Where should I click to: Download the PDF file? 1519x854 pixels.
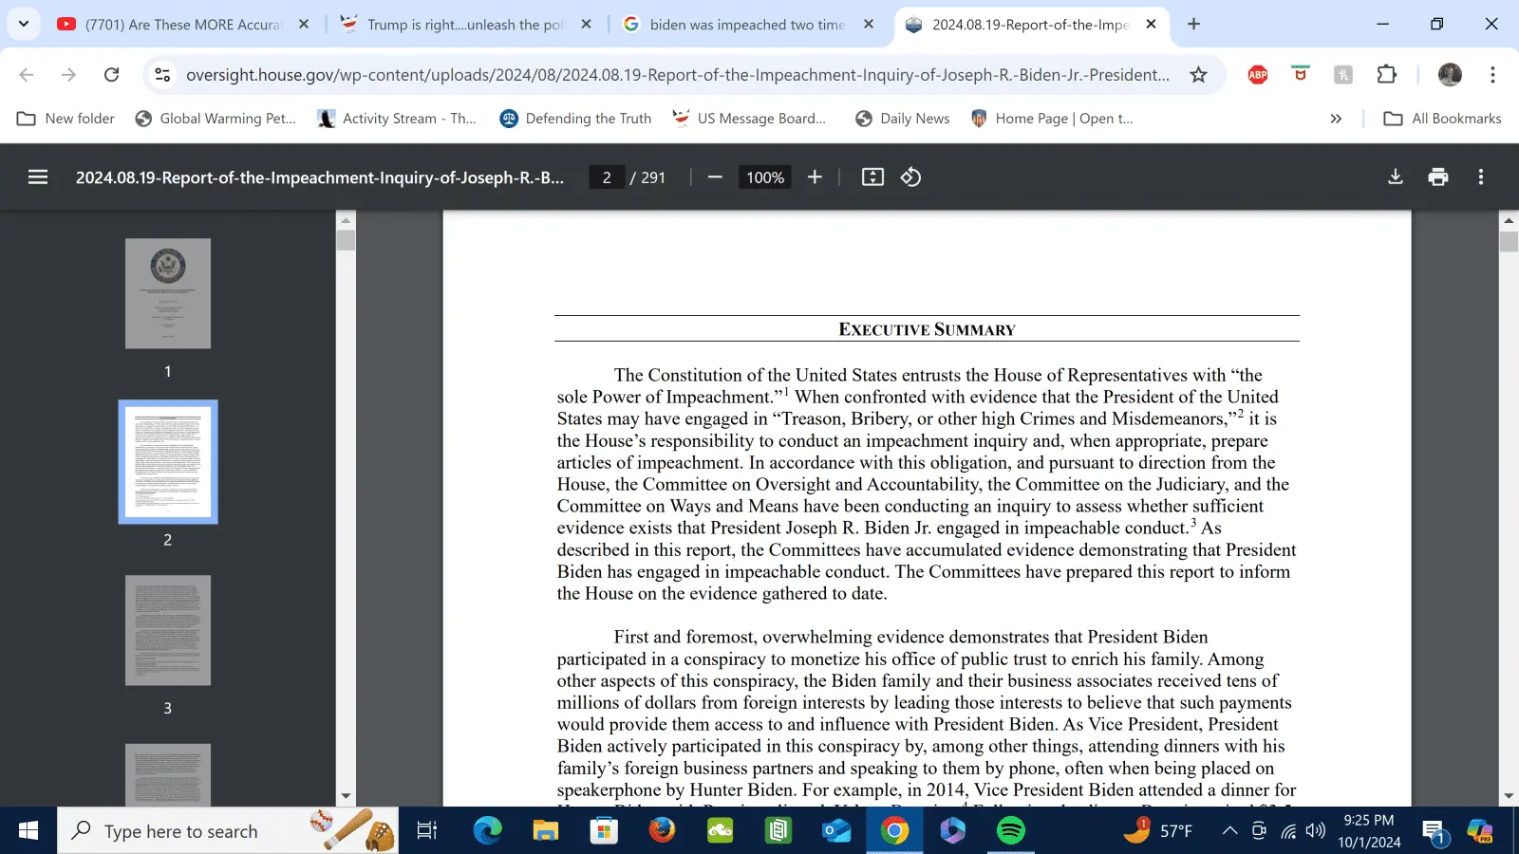(1395, 177)
